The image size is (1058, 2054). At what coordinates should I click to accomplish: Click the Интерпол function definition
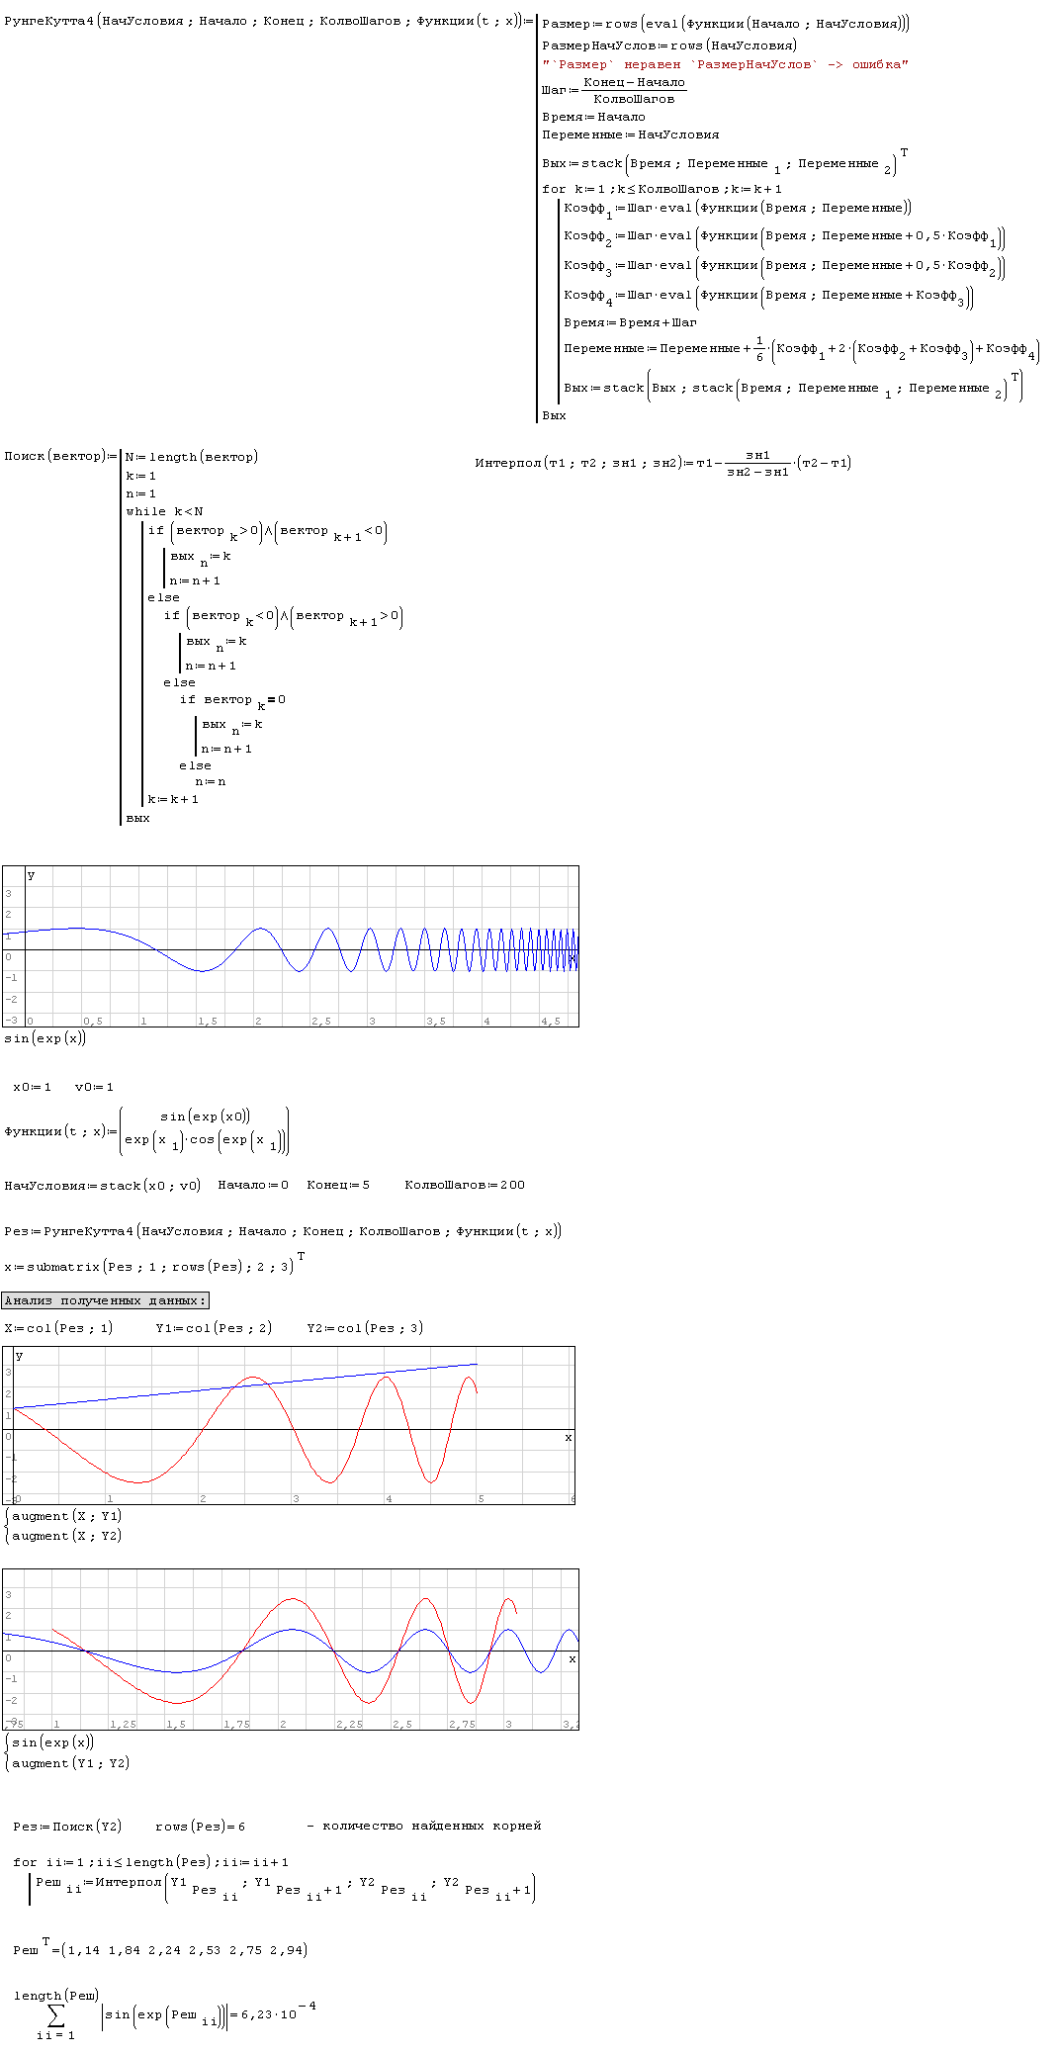[x=662, y=463]
